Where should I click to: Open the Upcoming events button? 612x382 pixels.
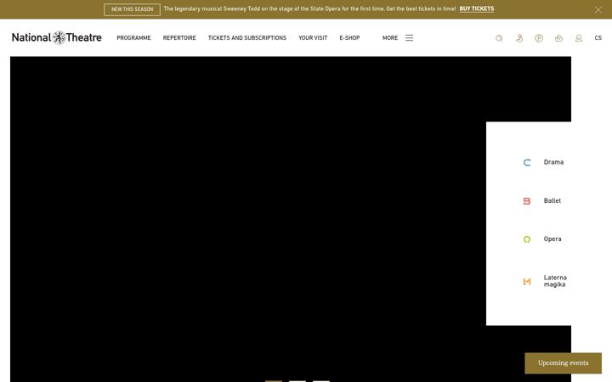pos(563,363)
